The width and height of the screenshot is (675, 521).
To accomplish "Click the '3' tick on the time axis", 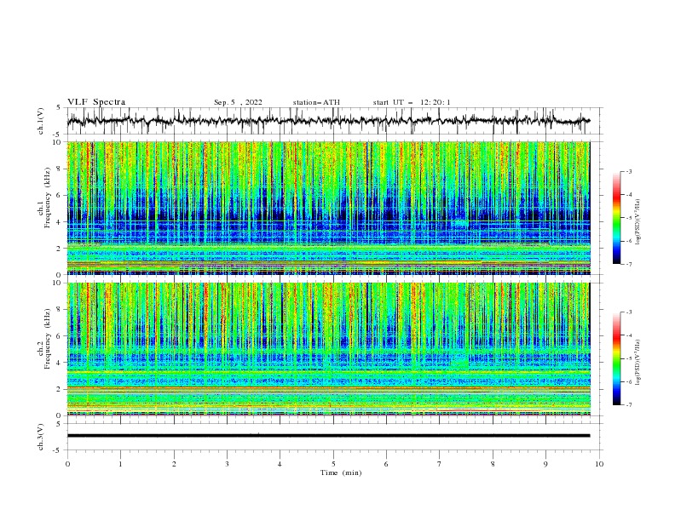I will click(227, 464).
